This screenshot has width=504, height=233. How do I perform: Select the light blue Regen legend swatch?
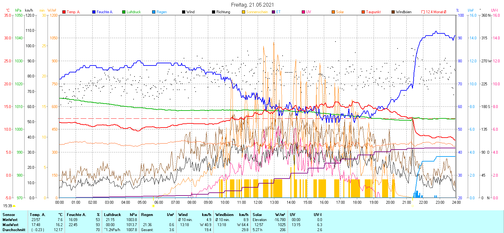[x=154, y=12]
